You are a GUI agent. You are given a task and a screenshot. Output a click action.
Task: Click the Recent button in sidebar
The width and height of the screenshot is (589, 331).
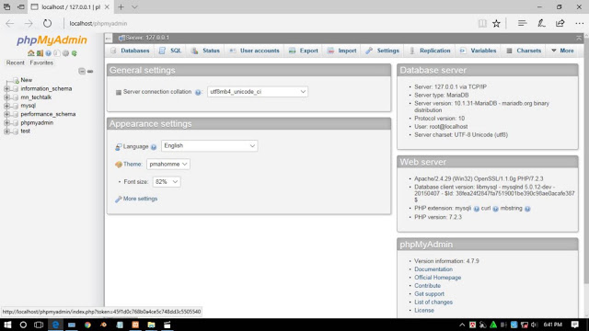point(15,63)
